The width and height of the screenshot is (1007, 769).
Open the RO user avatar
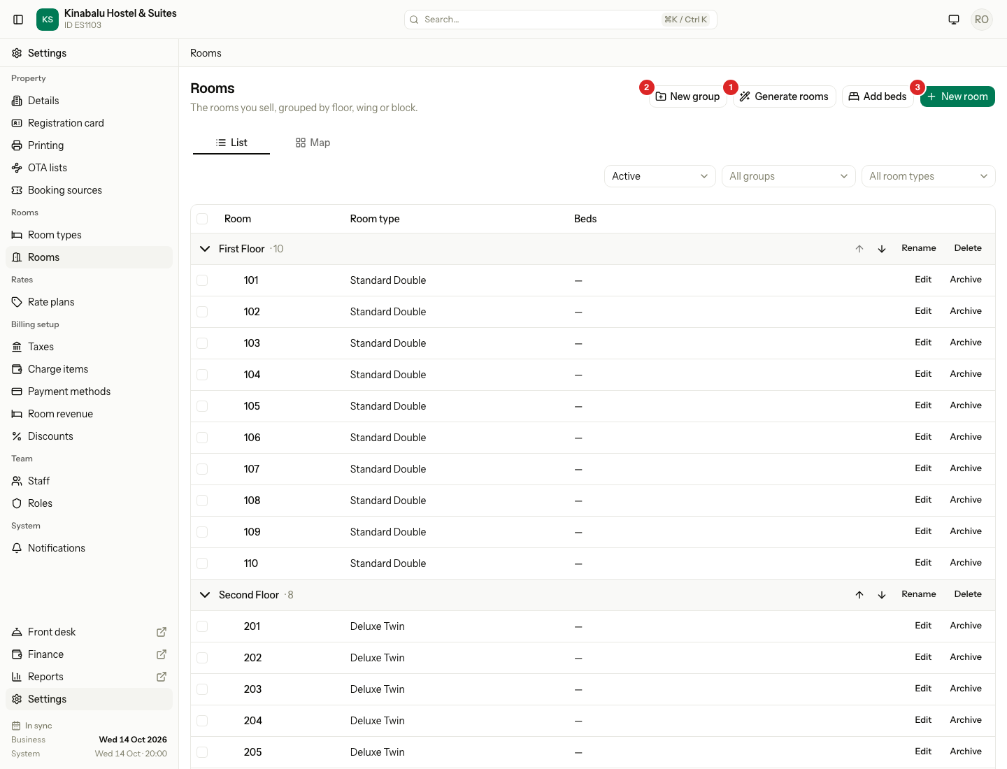982,20
